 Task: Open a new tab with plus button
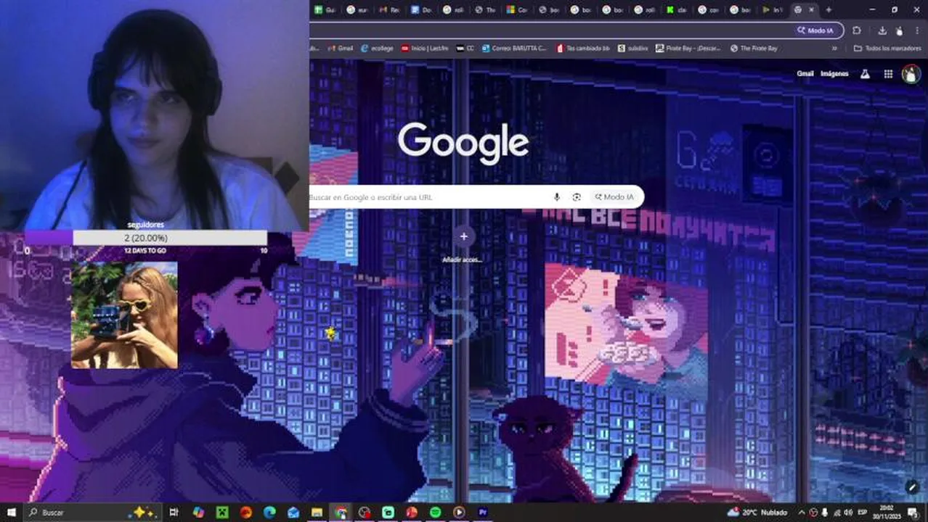point(829,10)
